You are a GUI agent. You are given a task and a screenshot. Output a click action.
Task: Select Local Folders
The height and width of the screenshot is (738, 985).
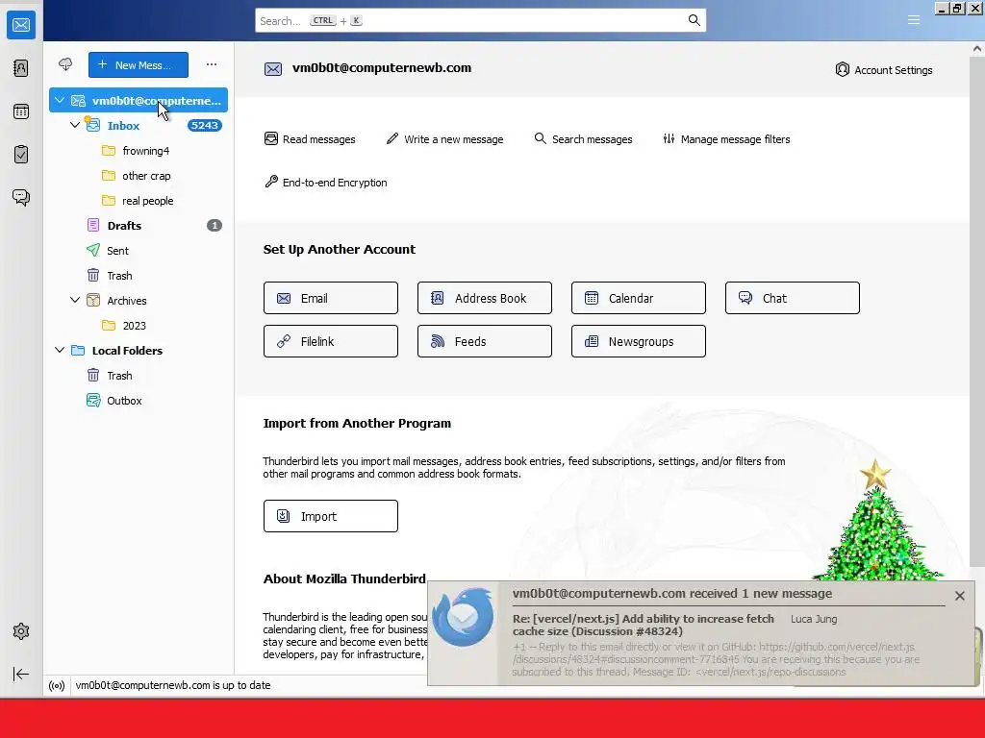click(x=139, y=350)
